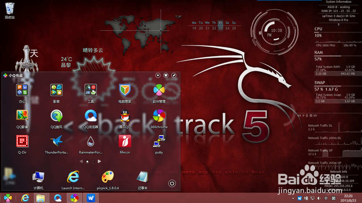Viewport: 362px width, 203px height.
Task: Launch QQ影像 icon
Action: tap(22, 116)
